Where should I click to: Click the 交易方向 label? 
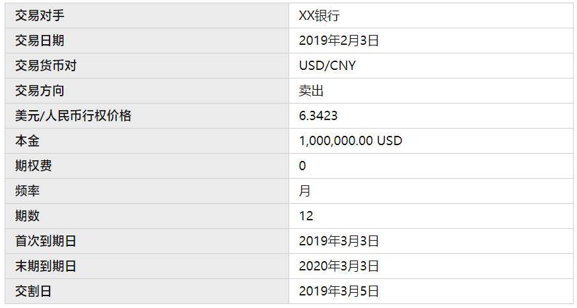(x=40, y=90)
